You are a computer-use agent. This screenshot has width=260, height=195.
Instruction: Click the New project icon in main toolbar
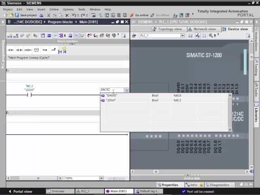point(5,15)
